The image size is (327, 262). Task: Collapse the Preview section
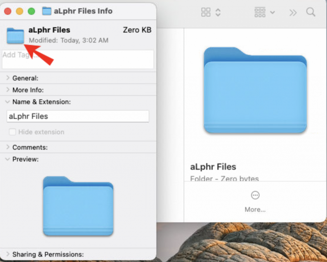coord(8,159)
